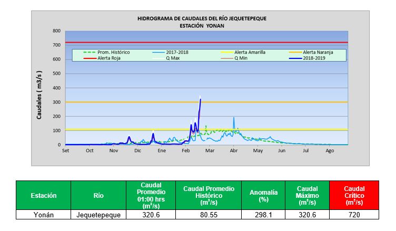Viewport: 396px width, 231px height.
Task: Select the 80.55 historical average cell
Action: 209,215
